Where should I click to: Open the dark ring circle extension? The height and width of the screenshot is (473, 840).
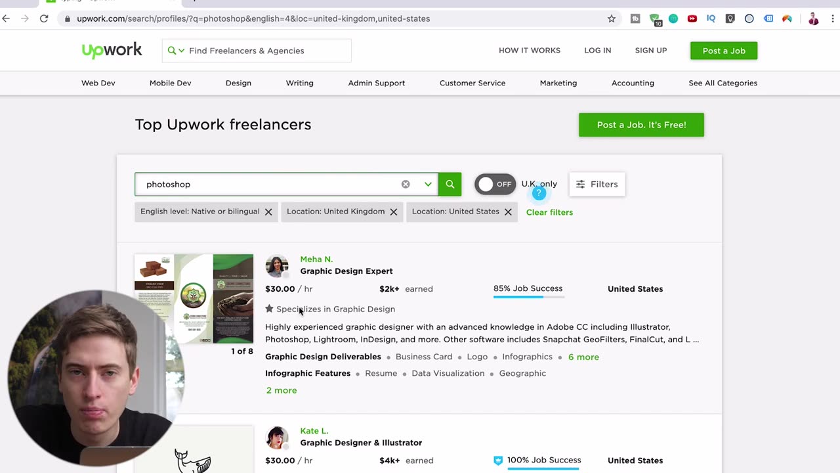(x=749, y=18)
